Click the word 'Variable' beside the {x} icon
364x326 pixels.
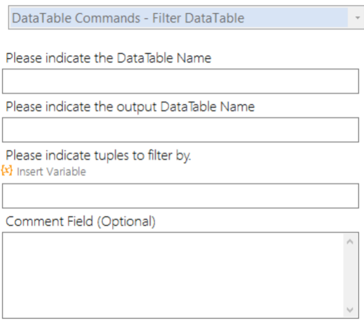pyautogui.click(x=66, y=172)
